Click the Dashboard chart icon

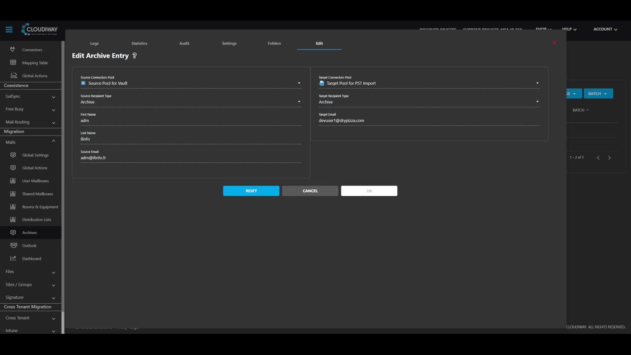coord(13,258)
